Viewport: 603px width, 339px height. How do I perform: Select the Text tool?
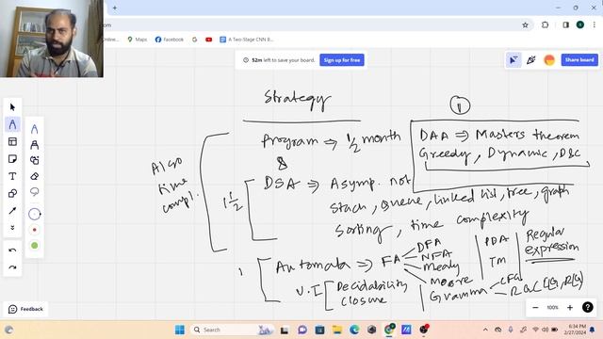click(x=12, y=176)
